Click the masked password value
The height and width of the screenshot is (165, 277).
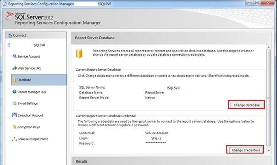click(x=156, y=143)
